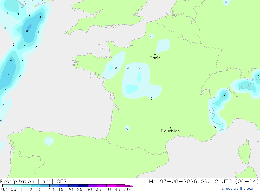Image resolution: width=260 pixels, height=191 pixels.
Task: Click the '10' legend scale label
Action: pyautogui.click(x=51, y=189)
